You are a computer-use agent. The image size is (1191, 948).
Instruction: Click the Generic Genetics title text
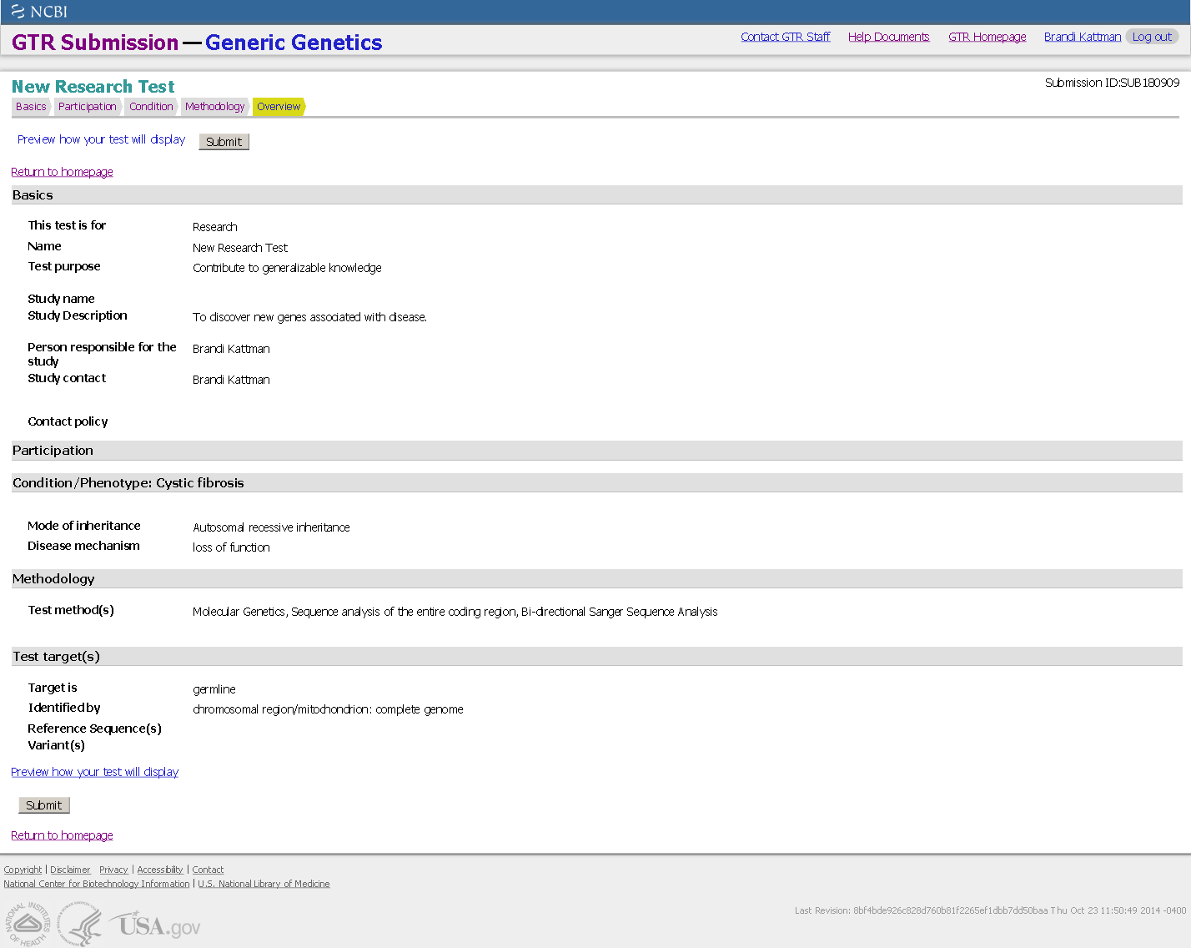point(294,43)
